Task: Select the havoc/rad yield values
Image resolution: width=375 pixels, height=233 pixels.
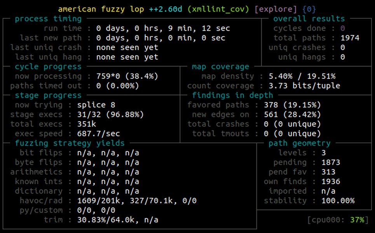Action: tap(137, 200)
